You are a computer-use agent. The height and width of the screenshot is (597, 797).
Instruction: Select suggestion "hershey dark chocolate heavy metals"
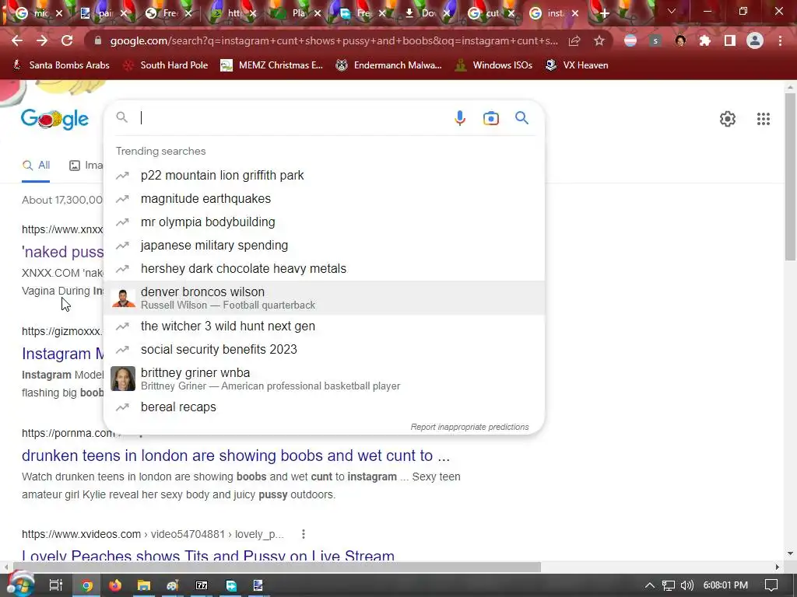click(324, 268)
